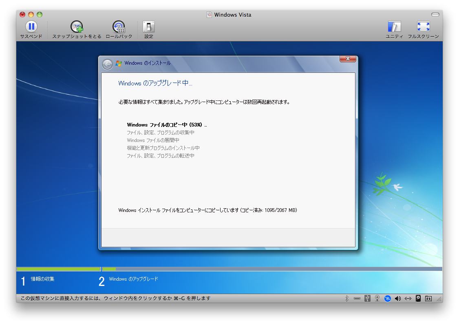This screenshot has width=459, height=325.
Task: Click the Windows のアップグレード step two progress bar
Action: click(x=272, y=269)
